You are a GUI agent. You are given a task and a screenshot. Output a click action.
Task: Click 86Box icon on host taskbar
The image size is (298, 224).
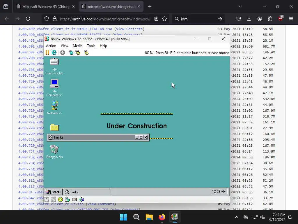point(175,217)
